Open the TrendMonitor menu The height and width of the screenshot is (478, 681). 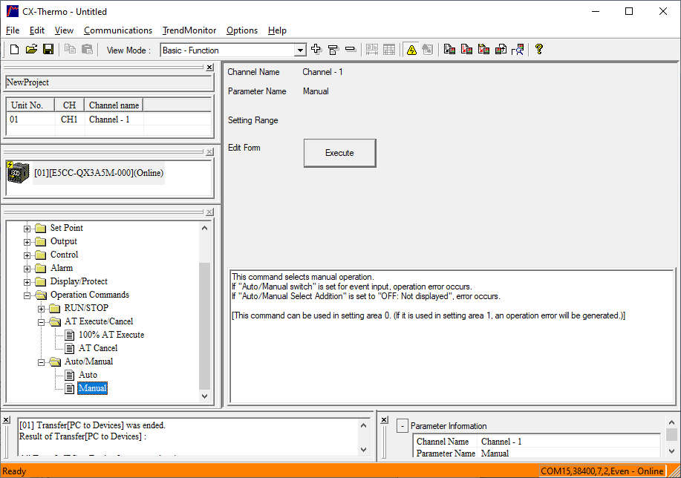pyautogui.click(x=189, y=30)
